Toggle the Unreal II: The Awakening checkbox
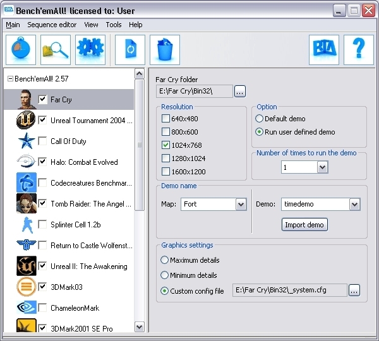 click(x=42, y=266)
